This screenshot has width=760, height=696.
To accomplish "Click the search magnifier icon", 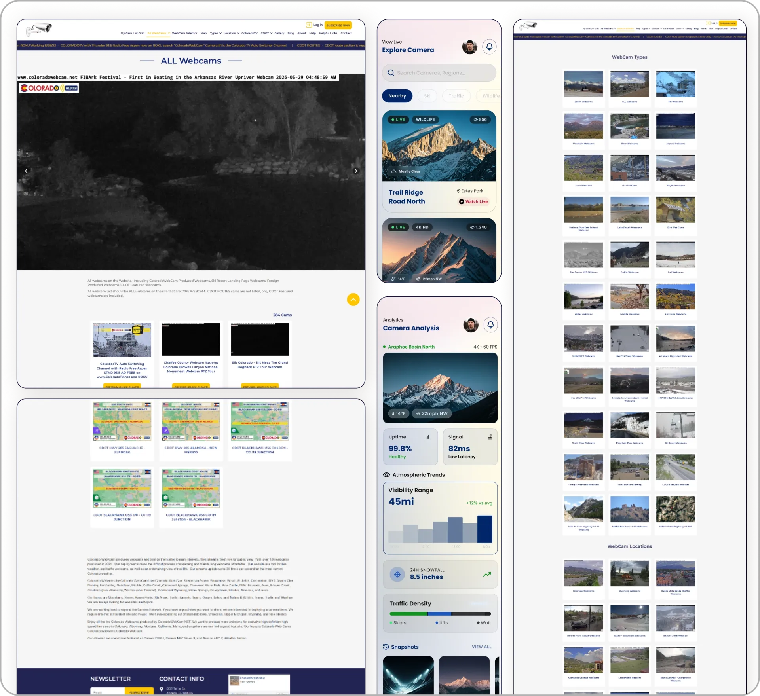I will click(391, 73).
